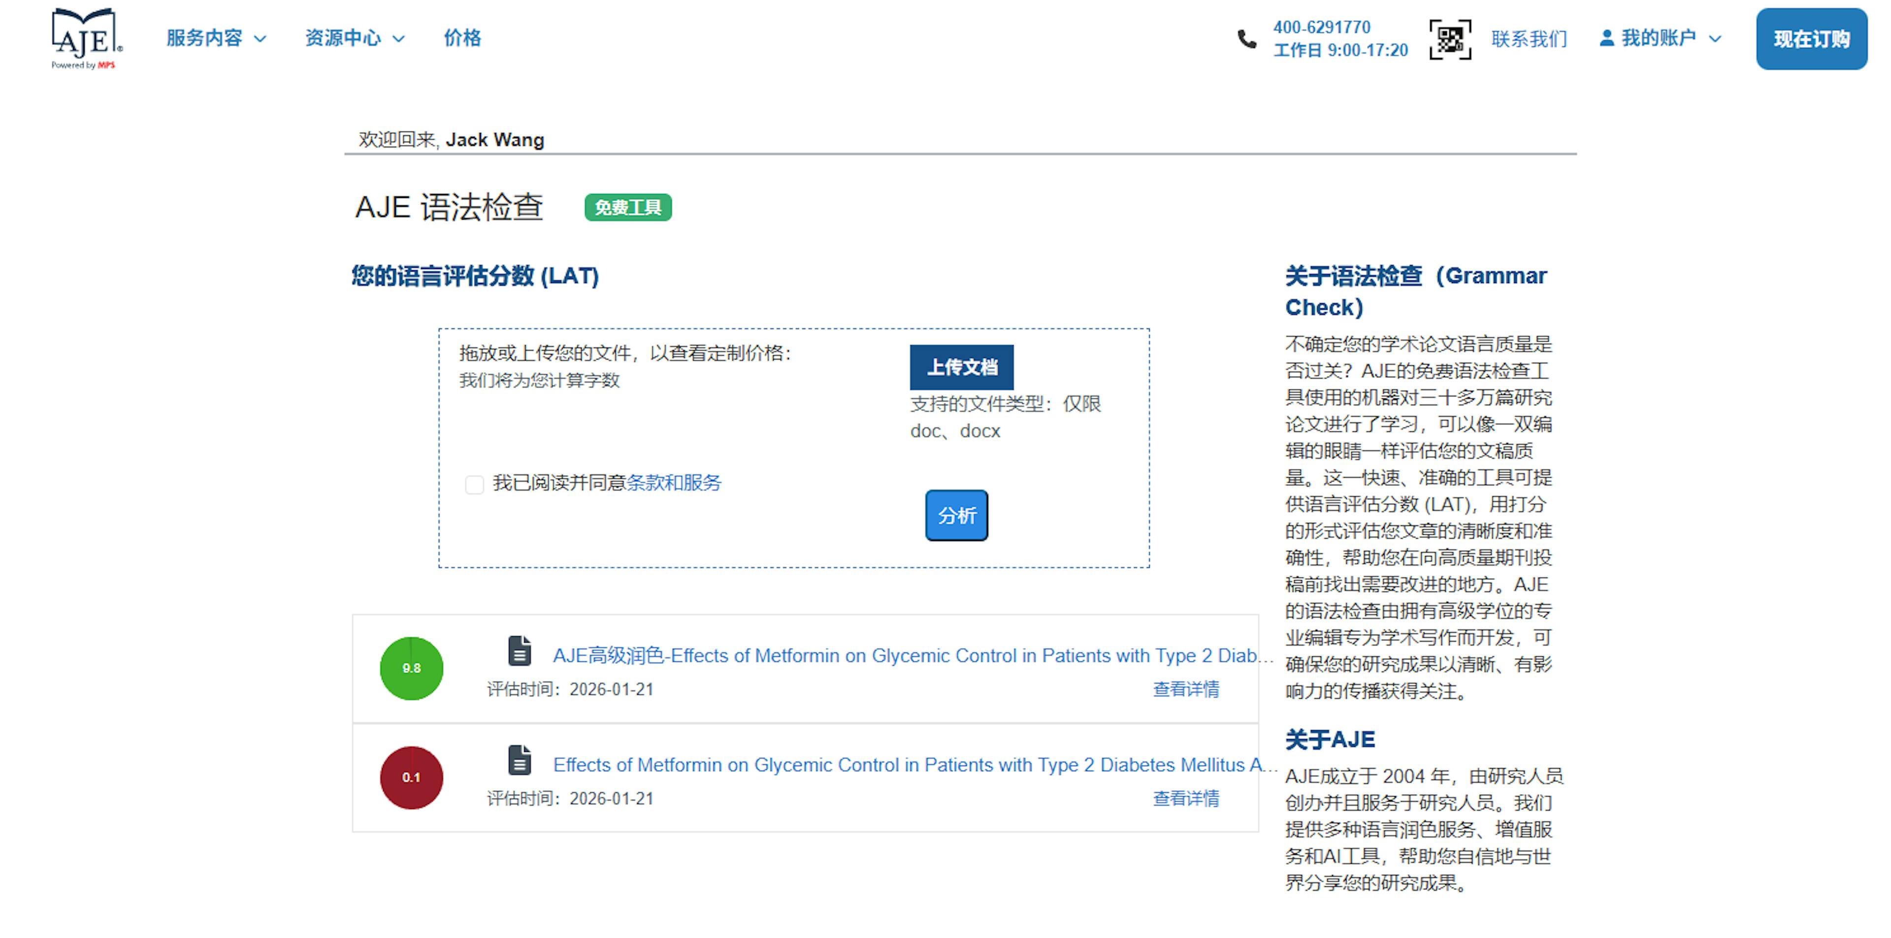Click 联系我们 in the header
The width and height of the screenshot is (1891, 938).
1529,39
